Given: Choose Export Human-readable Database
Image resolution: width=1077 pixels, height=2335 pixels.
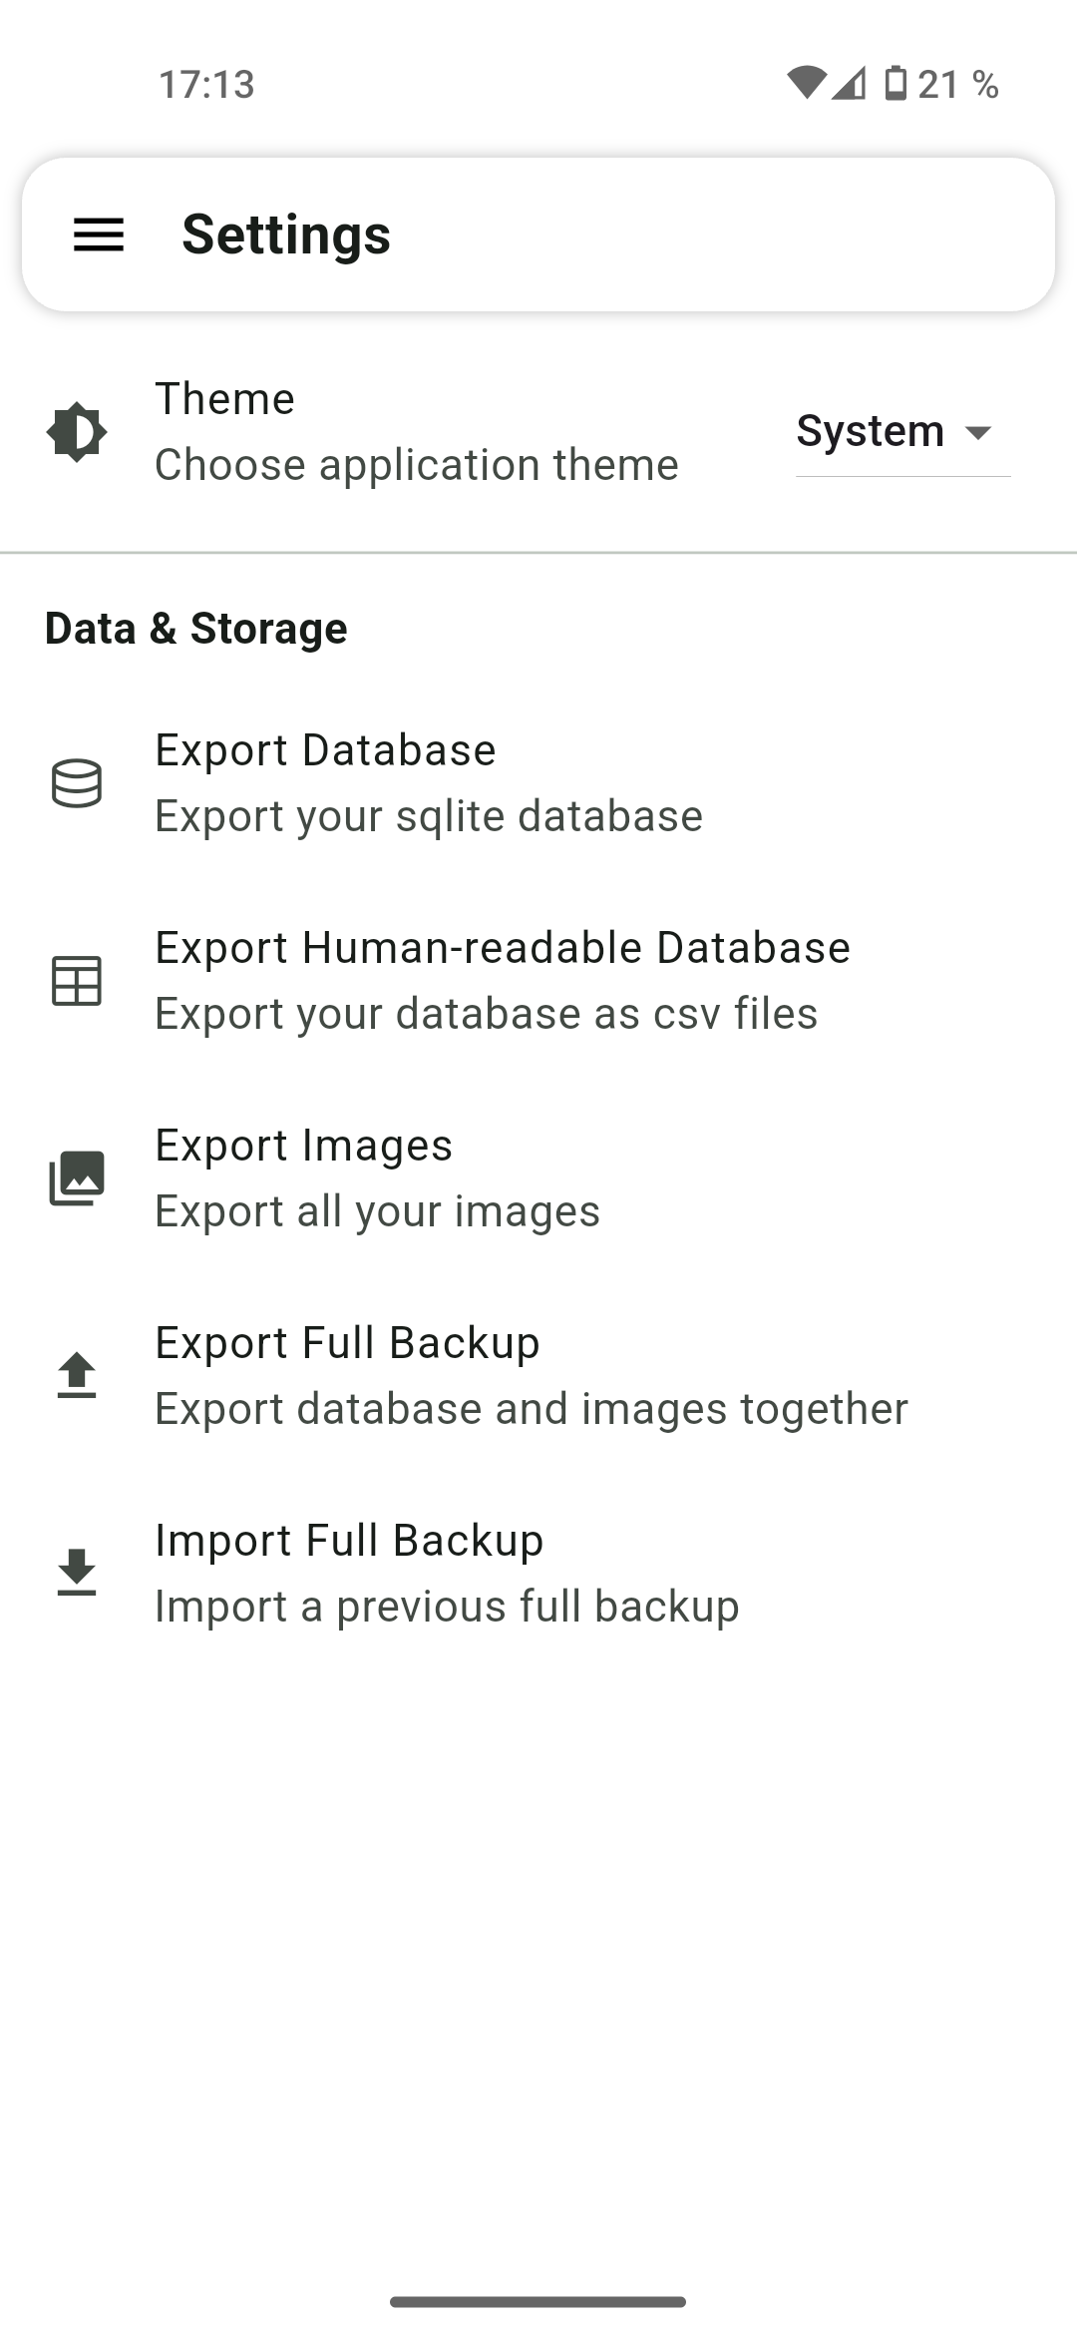Looking at the screenshot, I should [538, 981].
